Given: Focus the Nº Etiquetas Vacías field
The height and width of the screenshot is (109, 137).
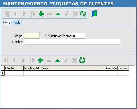Looking at the screenshot, I should [x=79, y=36].
